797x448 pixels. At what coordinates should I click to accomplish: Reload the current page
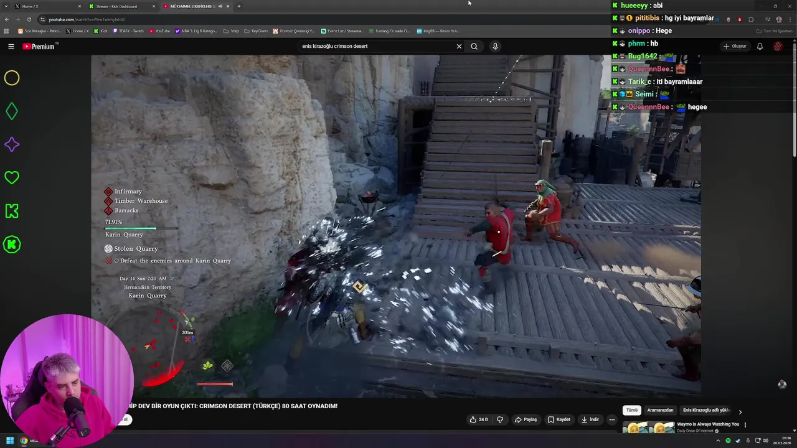click(x=29, y=19)
